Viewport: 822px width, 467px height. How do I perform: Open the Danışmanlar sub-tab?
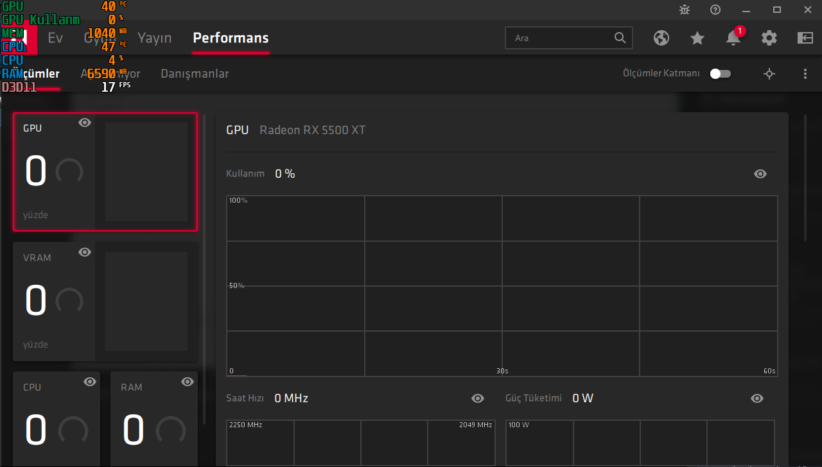click(195, 74)
